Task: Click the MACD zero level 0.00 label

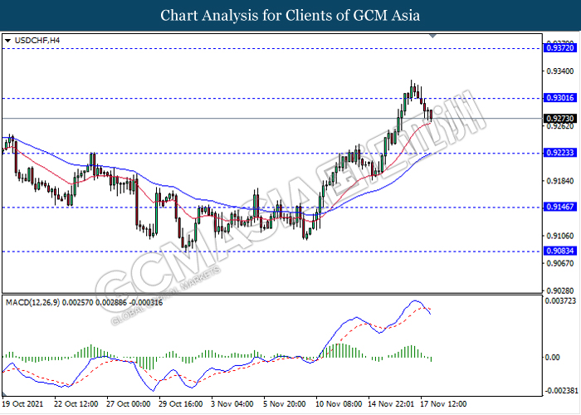Action: point(552,357)
